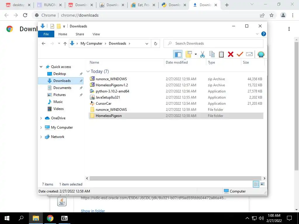Click the red X Delete icon
The width and height of the screenshot is (299, 224).
point(231,55)
